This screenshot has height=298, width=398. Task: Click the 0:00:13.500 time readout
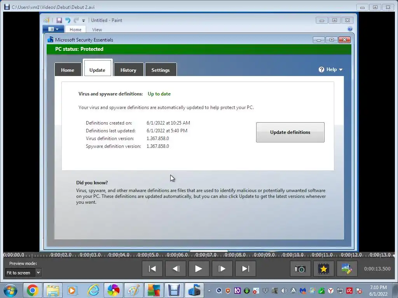[377, 269]
